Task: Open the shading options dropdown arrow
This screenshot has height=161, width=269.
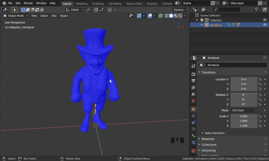Action: tap(185, 16)
